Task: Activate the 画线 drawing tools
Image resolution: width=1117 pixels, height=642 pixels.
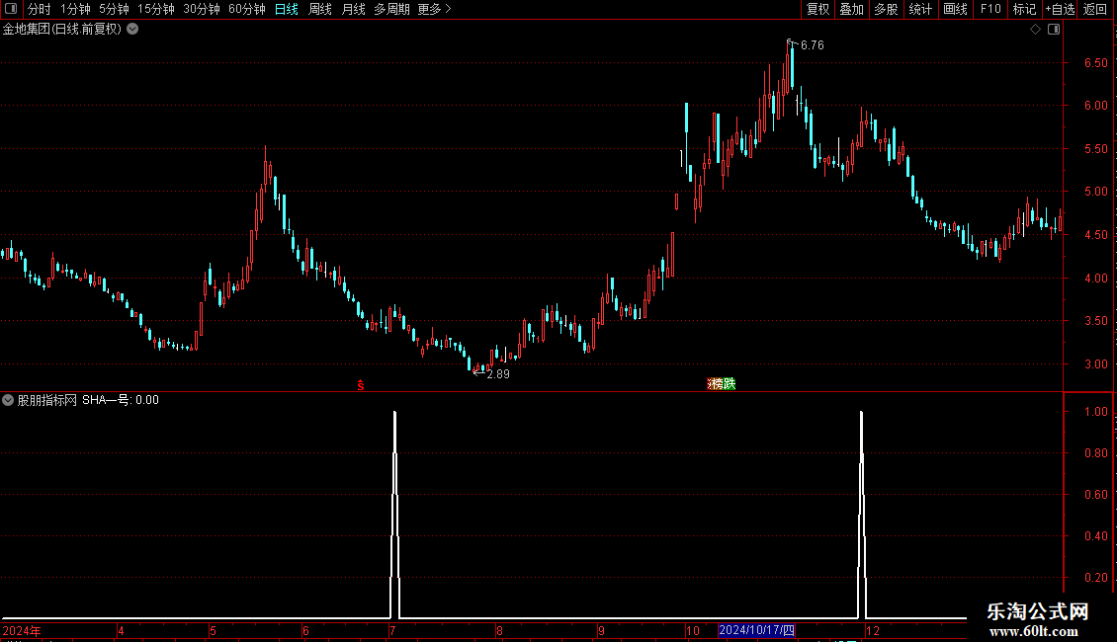Action: (955, 9)
